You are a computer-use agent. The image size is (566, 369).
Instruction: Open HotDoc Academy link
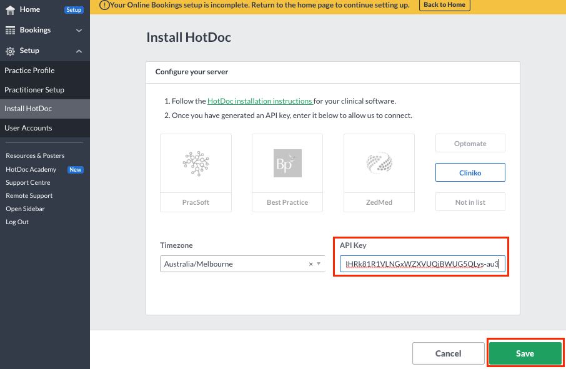point(31,170)
